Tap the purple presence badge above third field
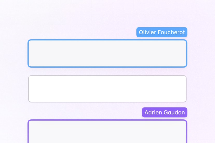The image size is (215, 143). coord(164,112)
